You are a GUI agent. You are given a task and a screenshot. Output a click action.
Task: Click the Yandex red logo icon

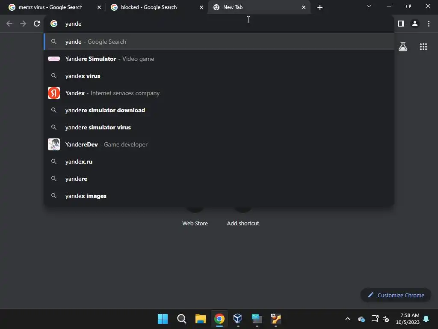[x=54, y=93]
